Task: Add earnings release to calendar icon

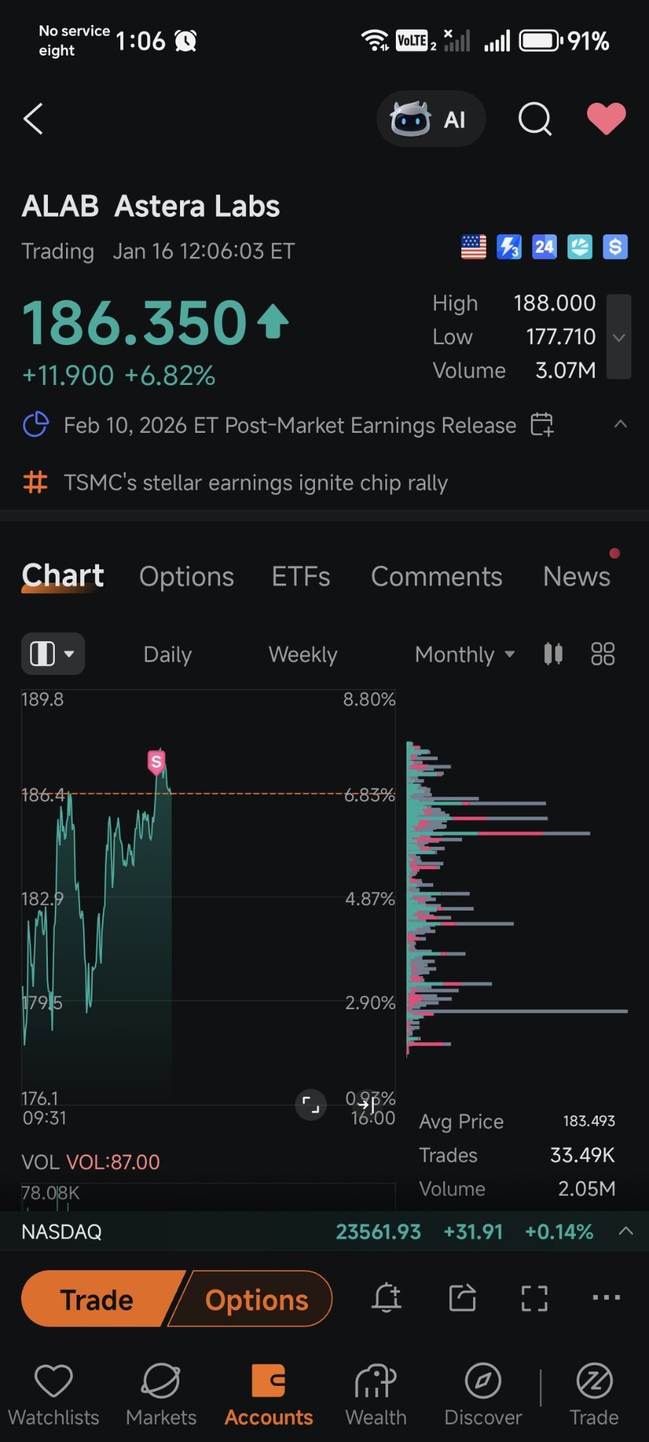Action: [542, 424]
